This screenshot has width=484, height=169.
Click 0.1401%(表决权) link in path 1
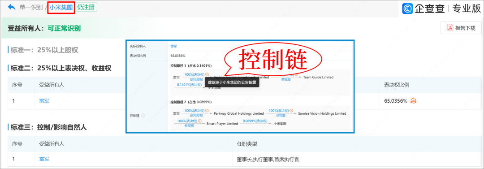(189, 84)
